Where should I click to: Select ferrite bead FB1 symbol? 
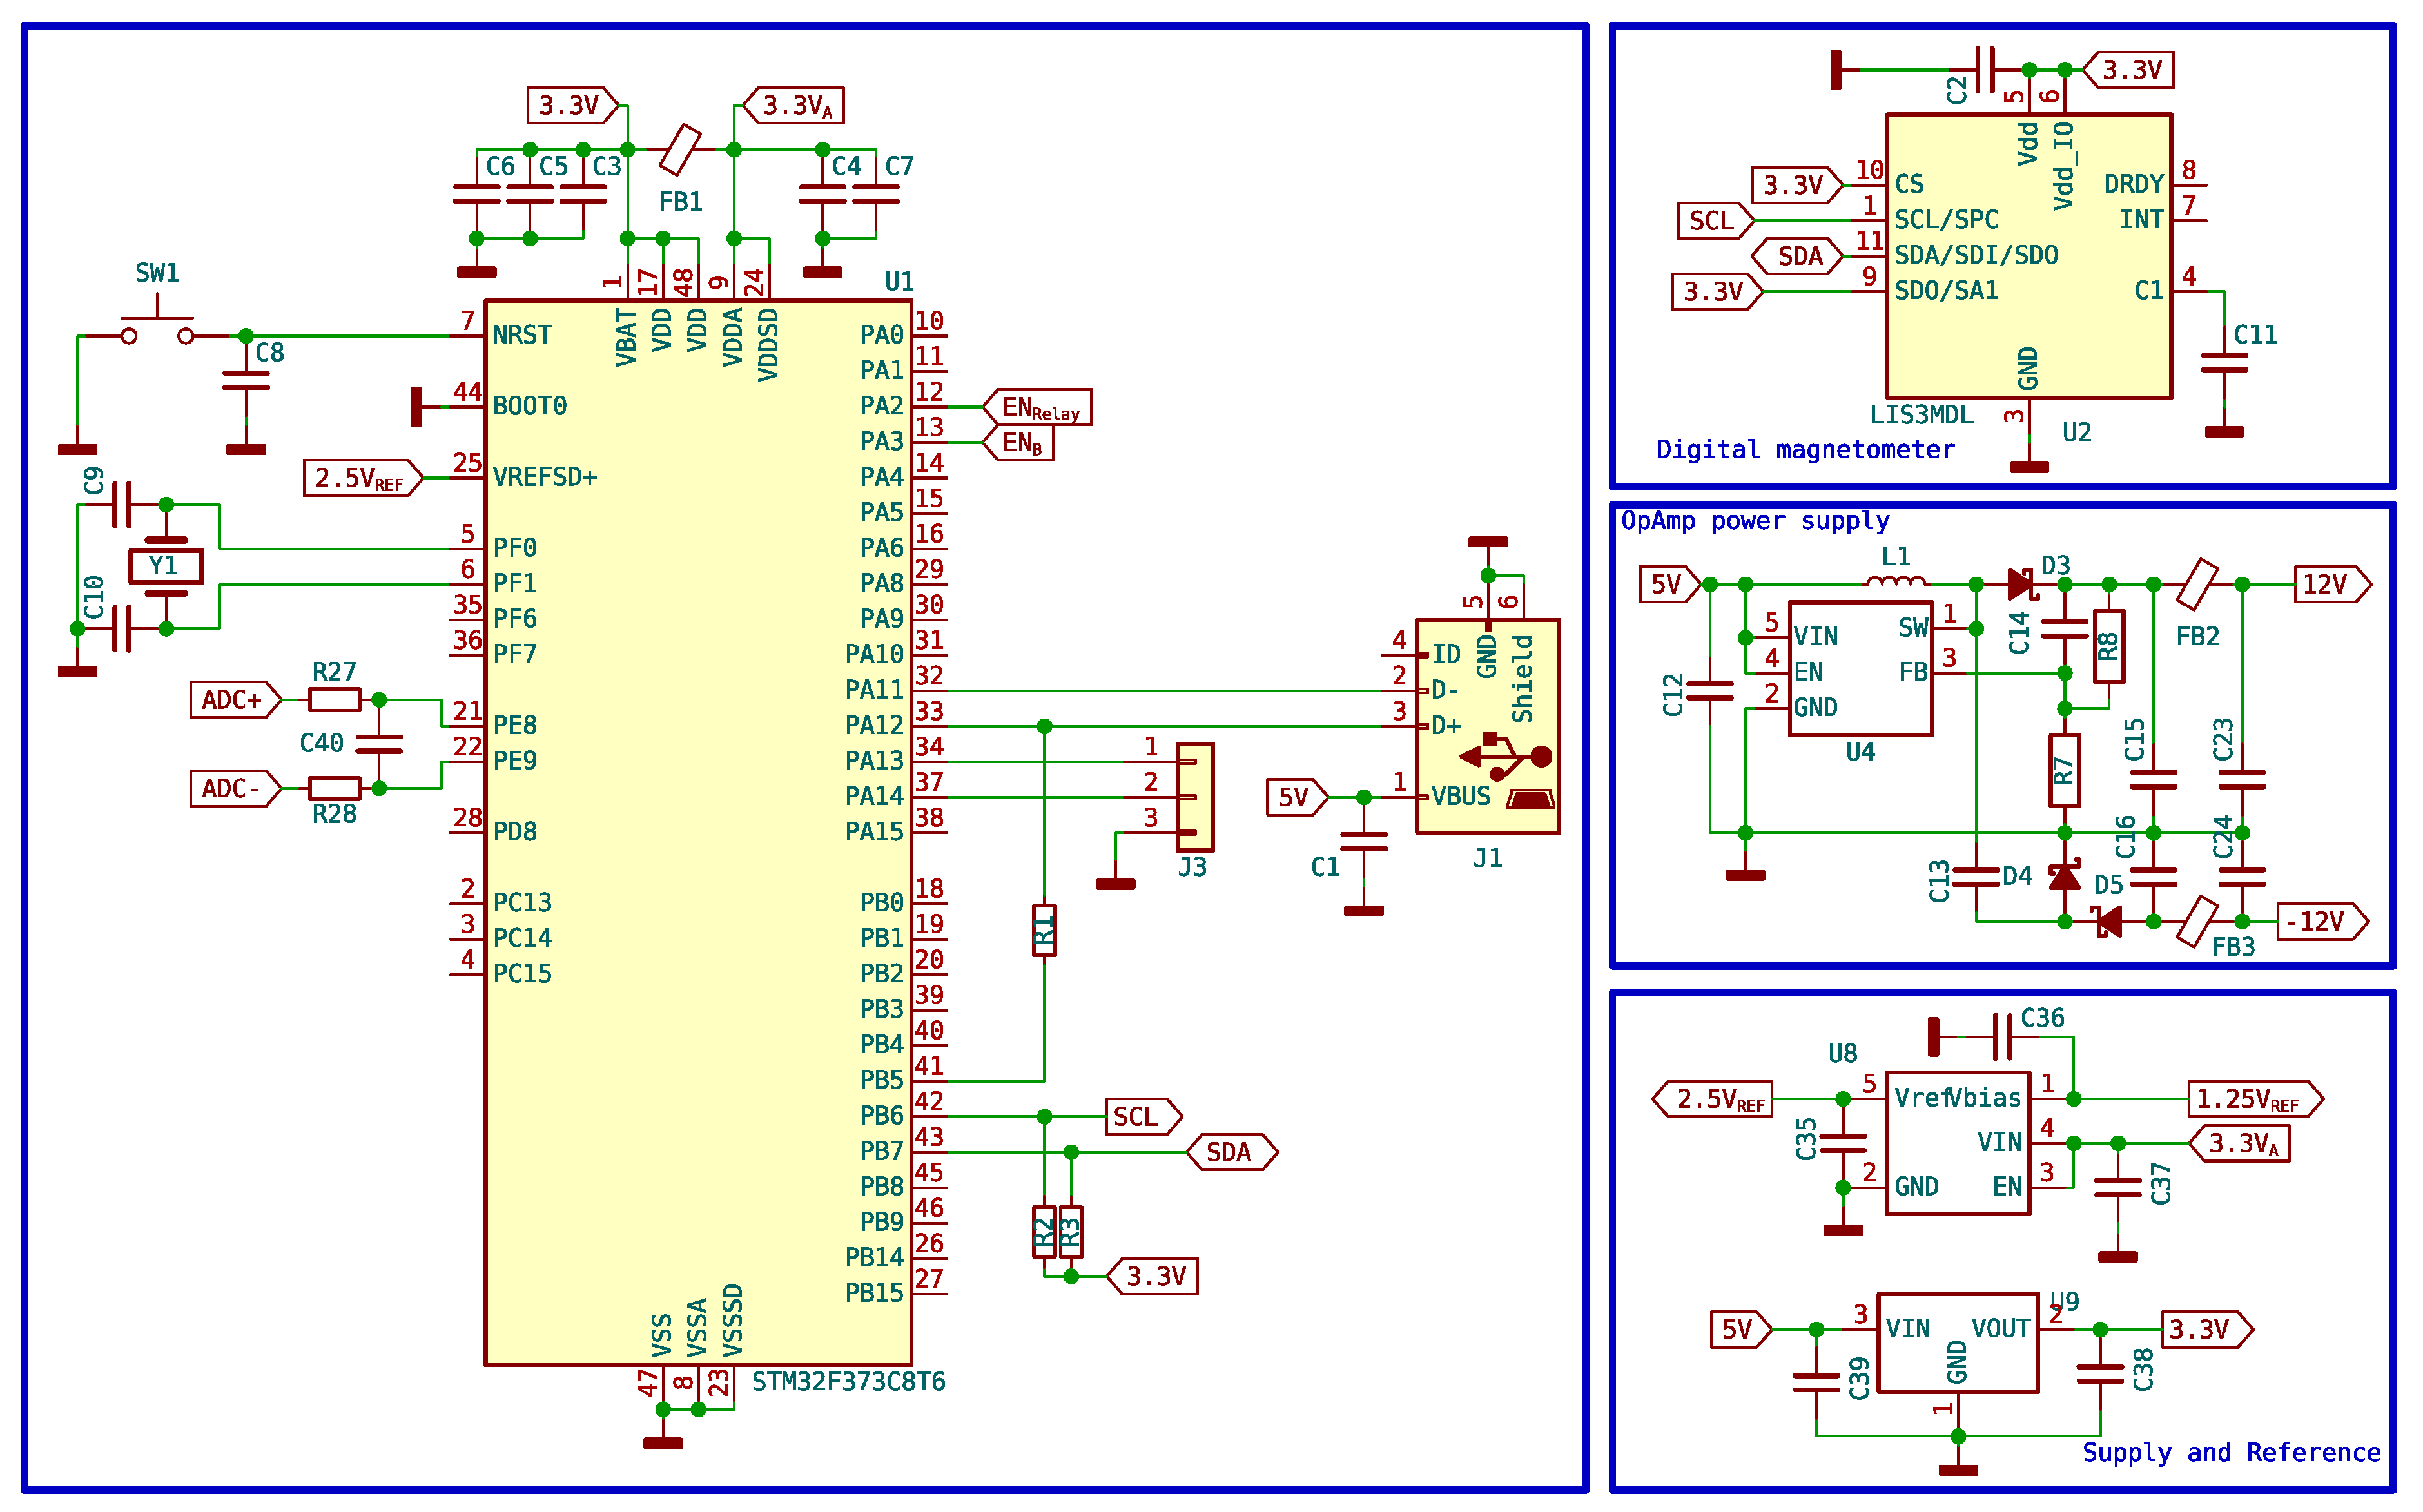pyautogui.click(x=680, y=150)
